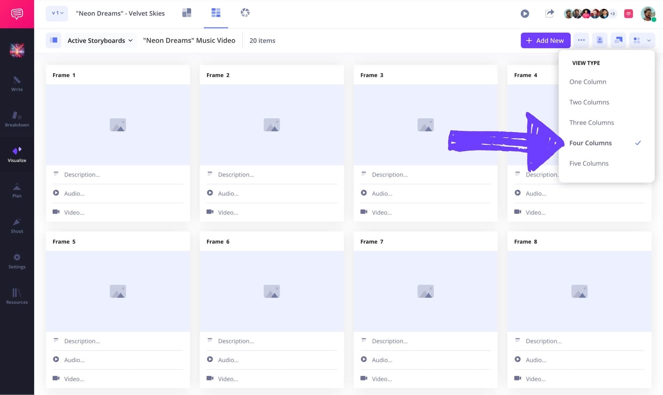Confirm Four Columns with the checkmark
Image resolution: width=663 pixels, height=395 pixels.
point(638,143)
